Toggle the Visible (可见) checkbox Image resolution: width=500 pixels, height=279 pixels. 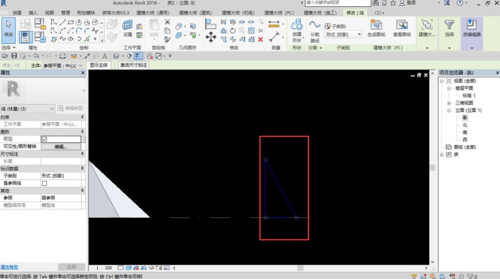(x=45, y=139)
